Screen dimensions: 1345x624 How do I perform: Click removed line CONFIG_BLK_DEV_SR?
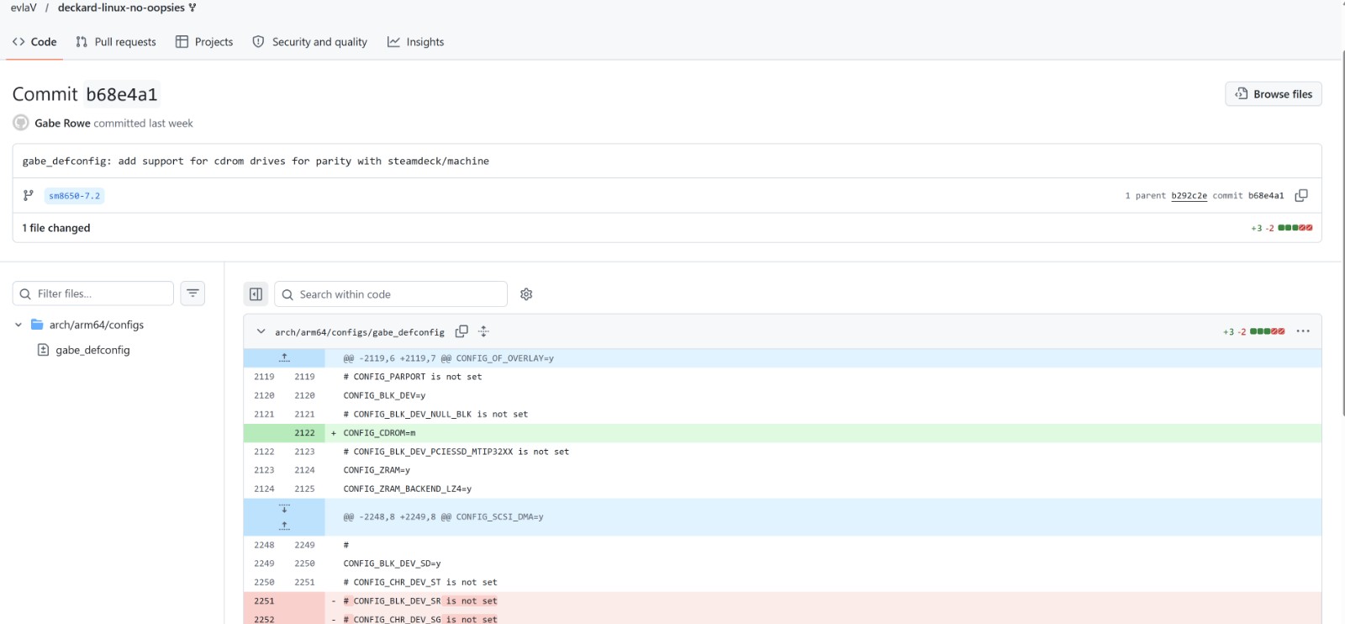420,601
